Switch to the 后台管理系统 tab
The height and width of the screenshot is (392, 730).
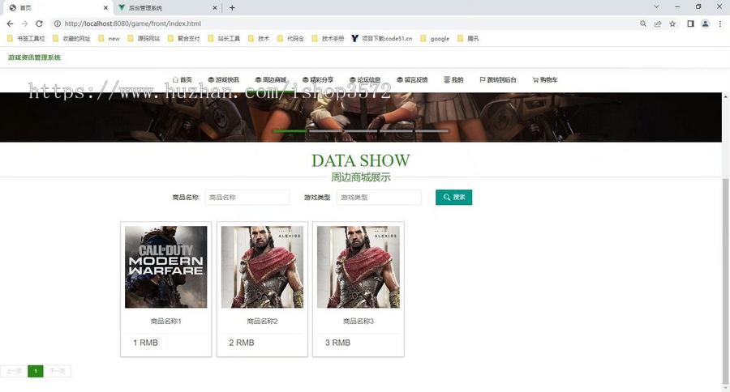point(167,8)
